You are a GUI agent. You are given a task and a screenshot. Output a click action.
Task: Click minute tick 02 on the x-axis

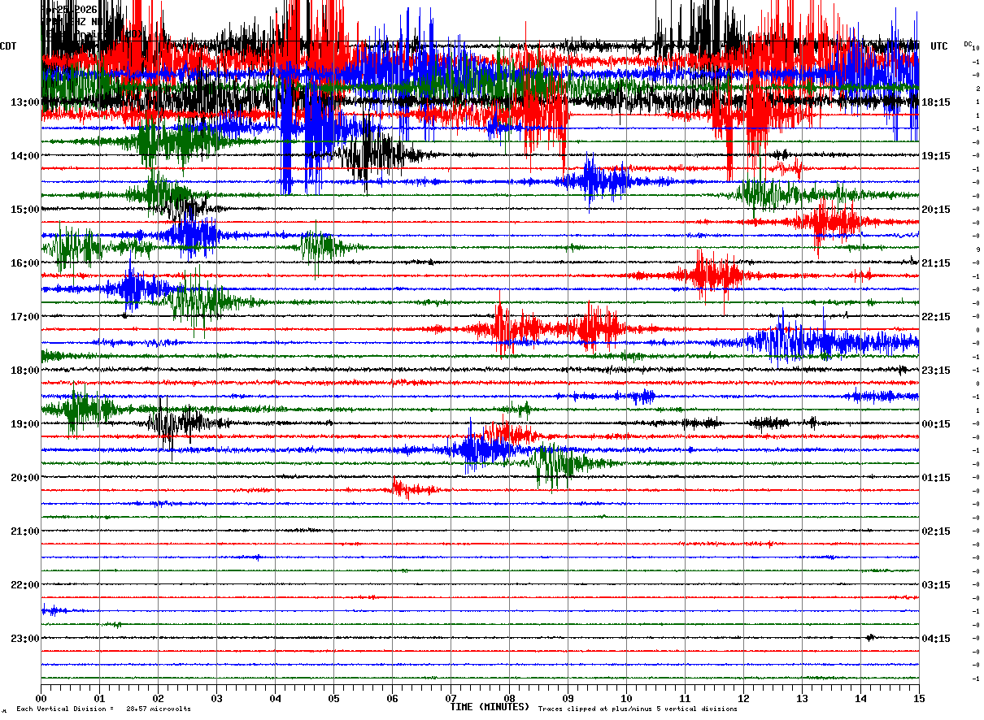[158, 698]
